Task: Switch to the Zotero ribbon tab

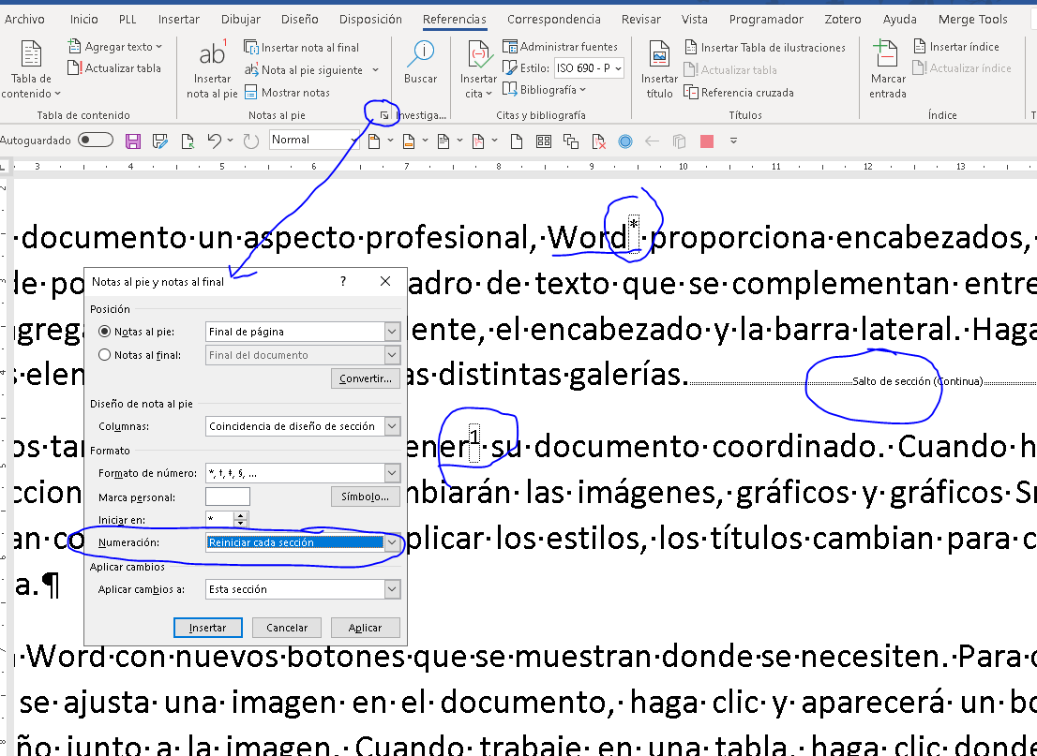Action: 842,19
